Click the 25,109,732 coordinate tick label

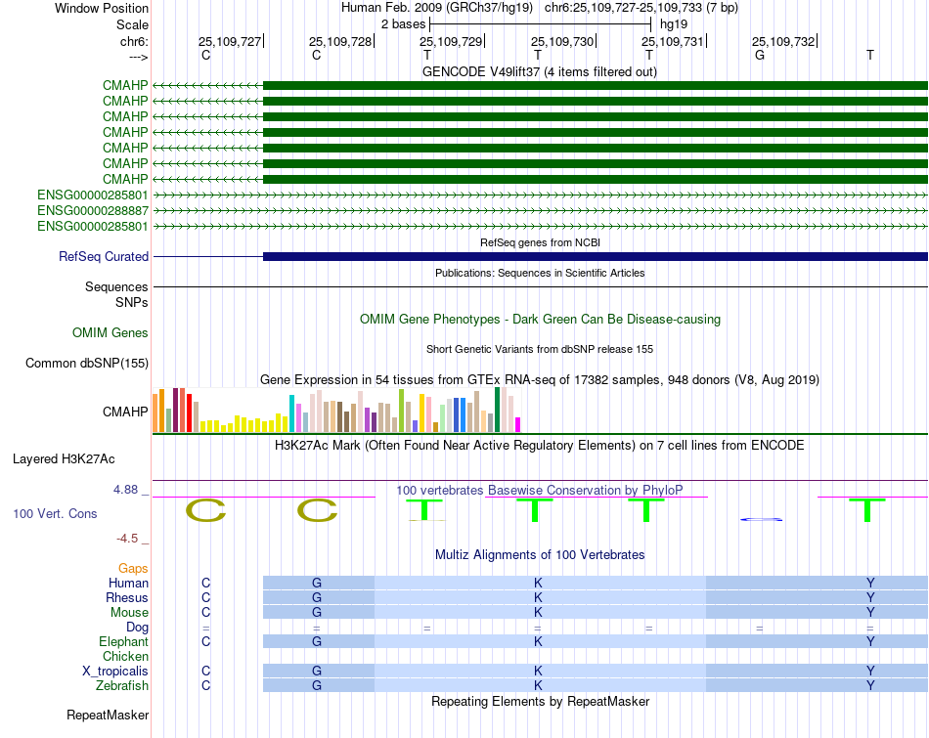tap(783, 41)
